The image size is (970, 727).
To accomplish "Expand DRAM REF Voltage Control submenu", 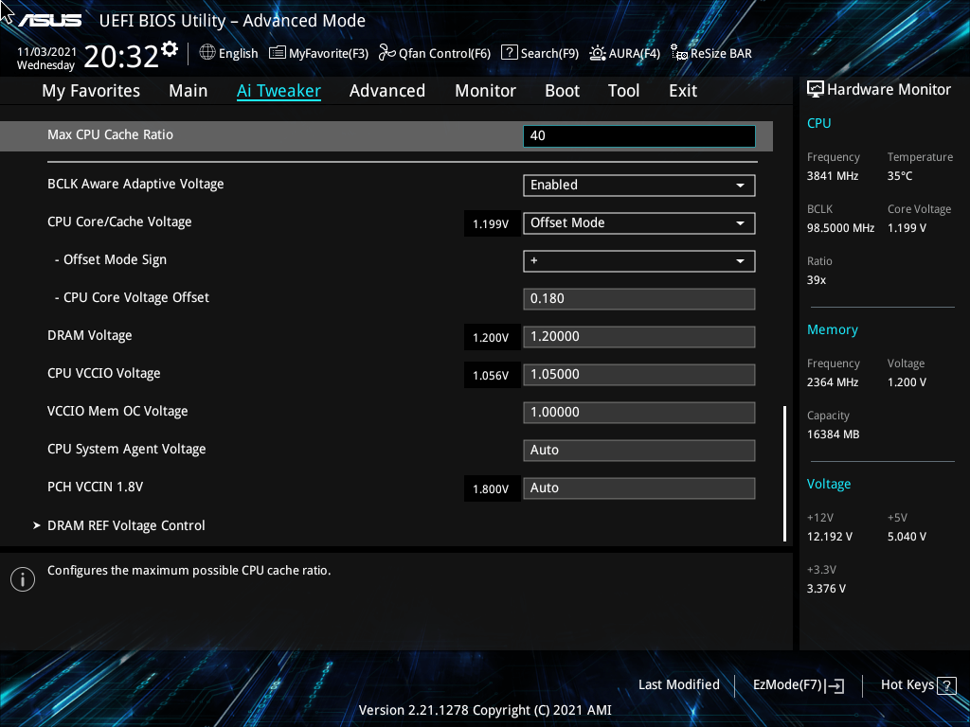I will click(x=126, y=525).
